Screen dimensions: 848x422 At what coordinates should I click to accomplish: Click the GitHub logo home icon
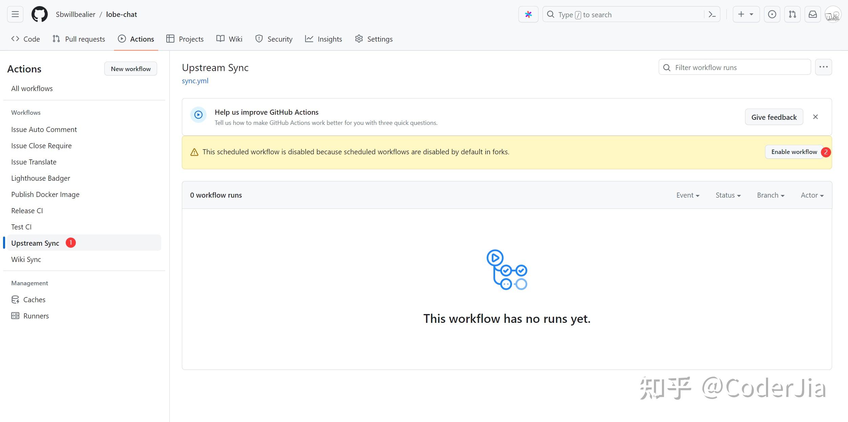(40, 14)
